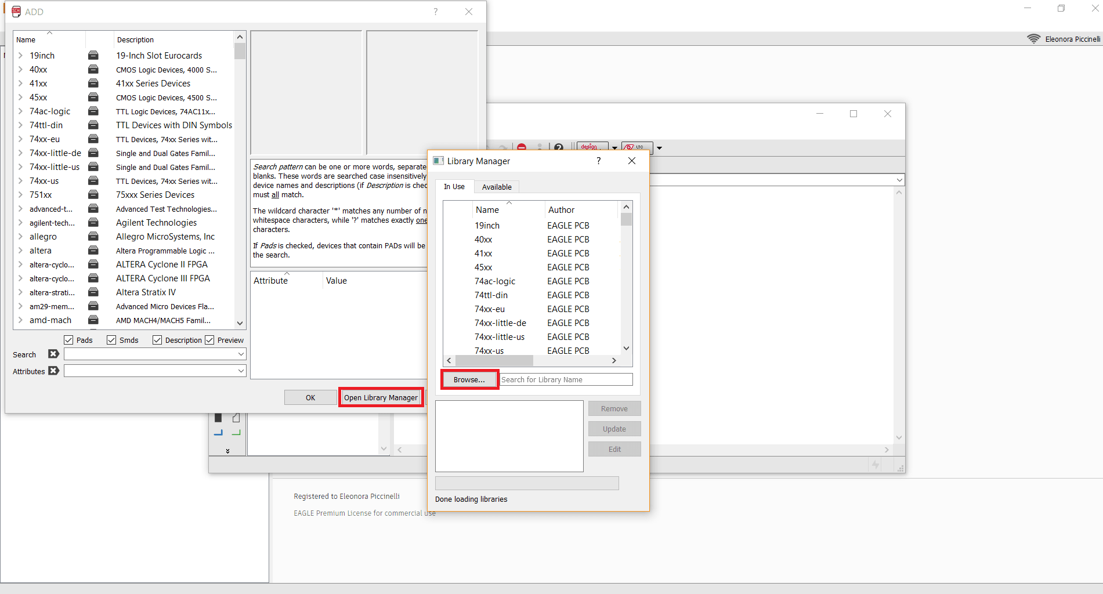Image resolution: width=1103 pixels, height=594 pixels.
Task: Select 'Allegro MicroSystems, Inc' description
Action: tap(165, 237)
